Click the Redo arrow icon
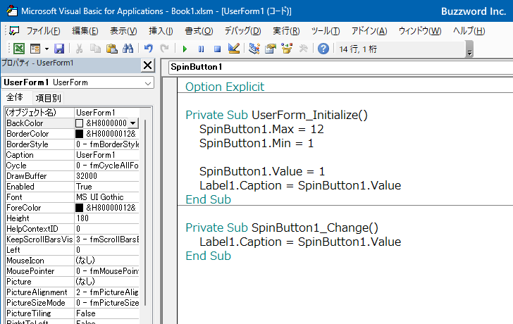 pos(164,49)
